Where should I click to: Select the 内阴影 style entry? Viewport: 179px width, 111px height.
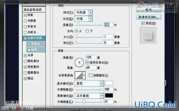32,21
